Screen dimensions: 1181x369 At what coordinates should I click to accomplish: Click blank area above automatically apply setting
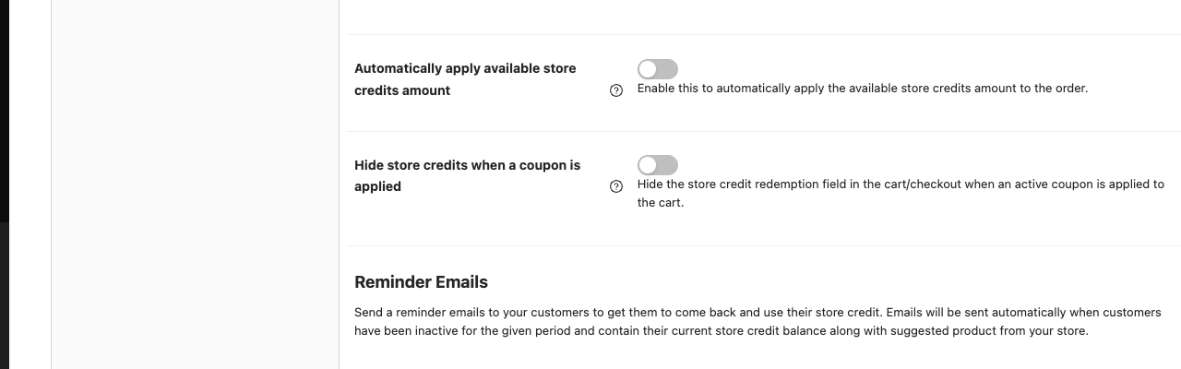(x=764, y=17)
